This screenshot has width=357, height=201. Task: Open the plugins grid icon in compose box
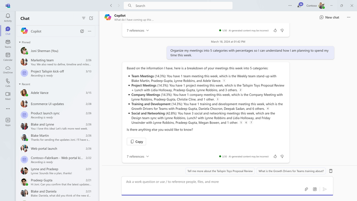point(314,189)
